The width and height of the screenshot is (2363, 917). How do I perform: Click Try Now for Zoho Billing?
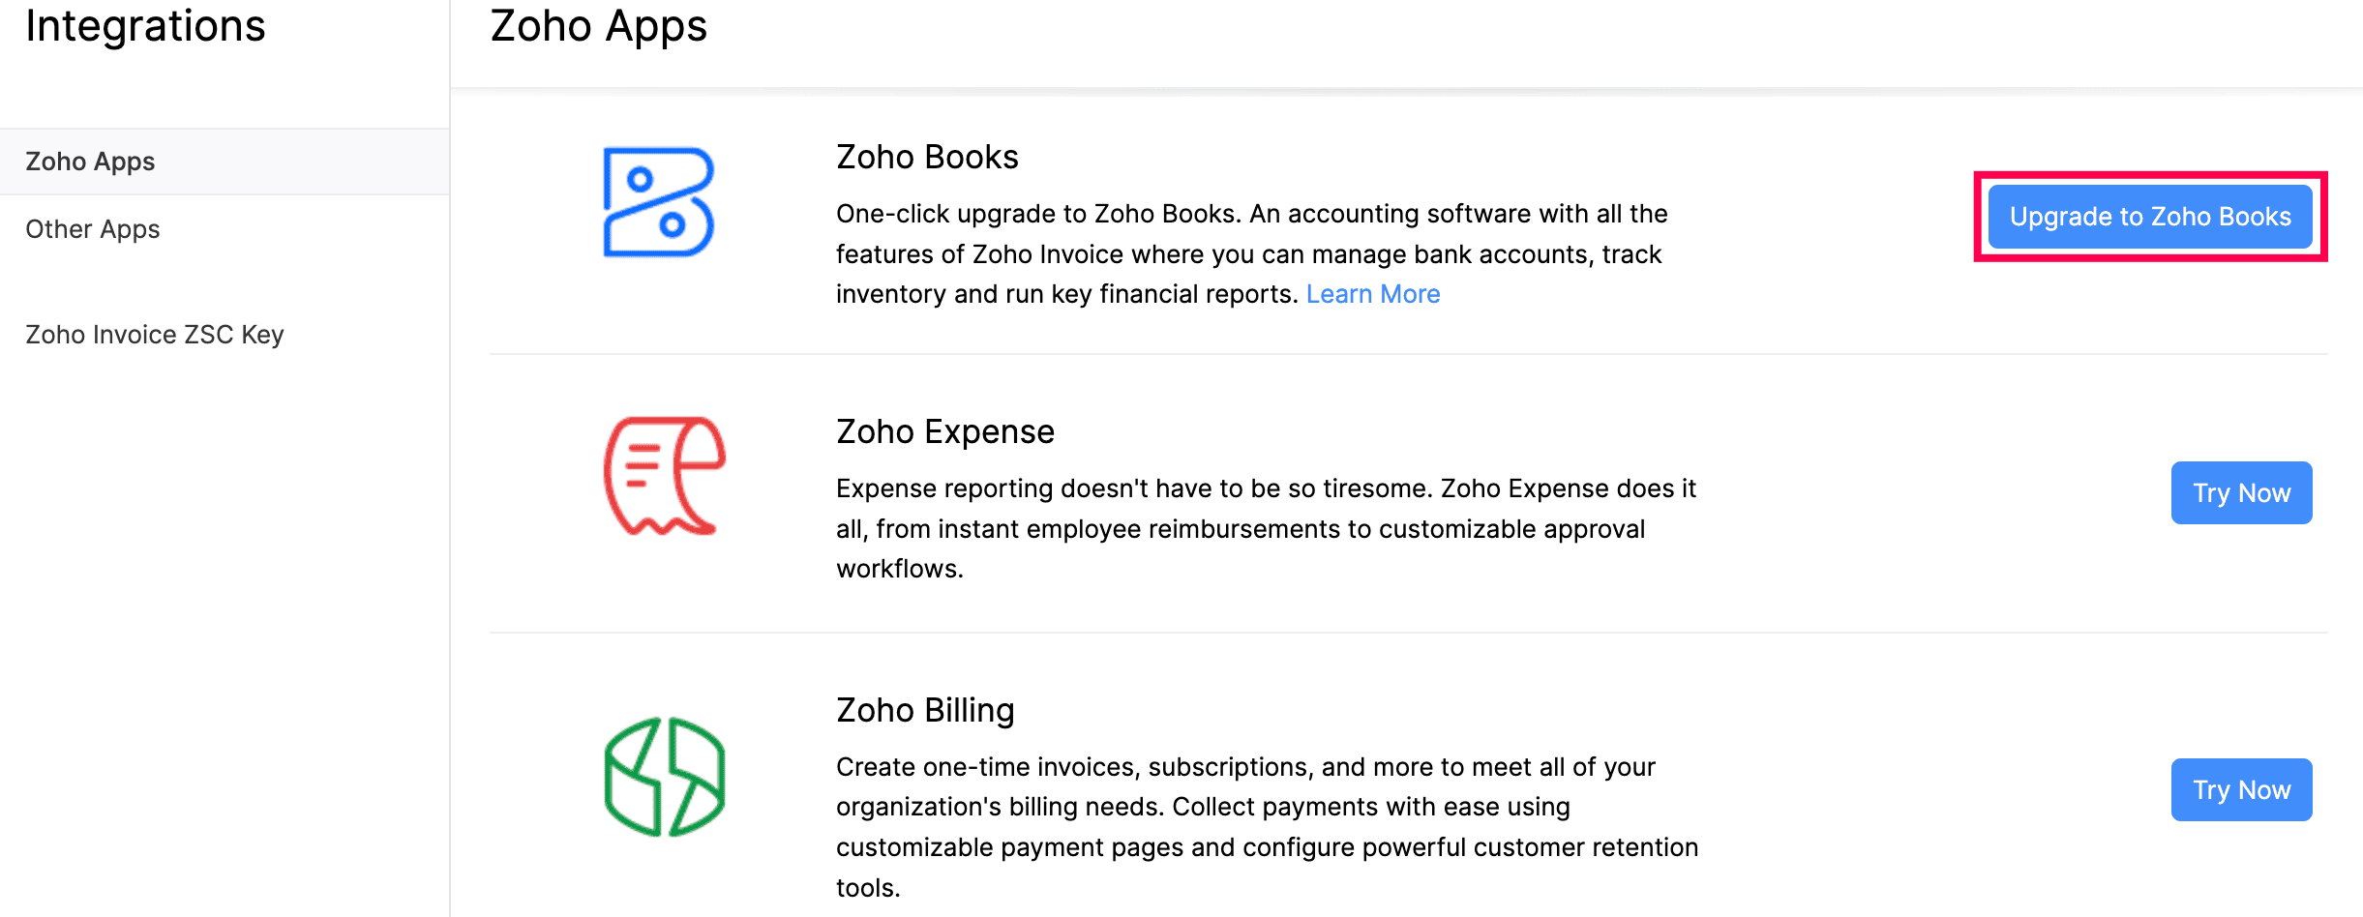click(x=2240, y=790)
